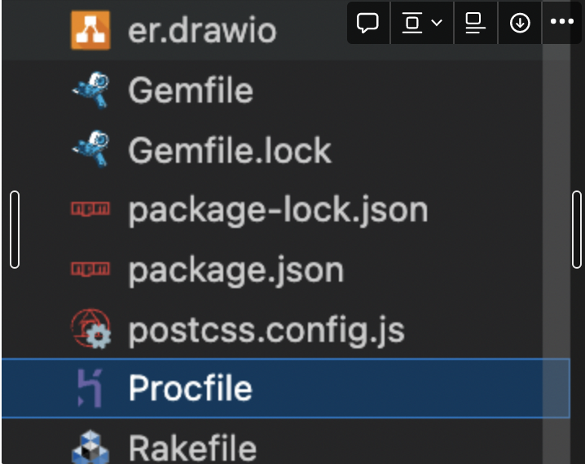Open the comment speech bubble tool
This screenshot has width=585, height=464.
(x=367, y=23)
